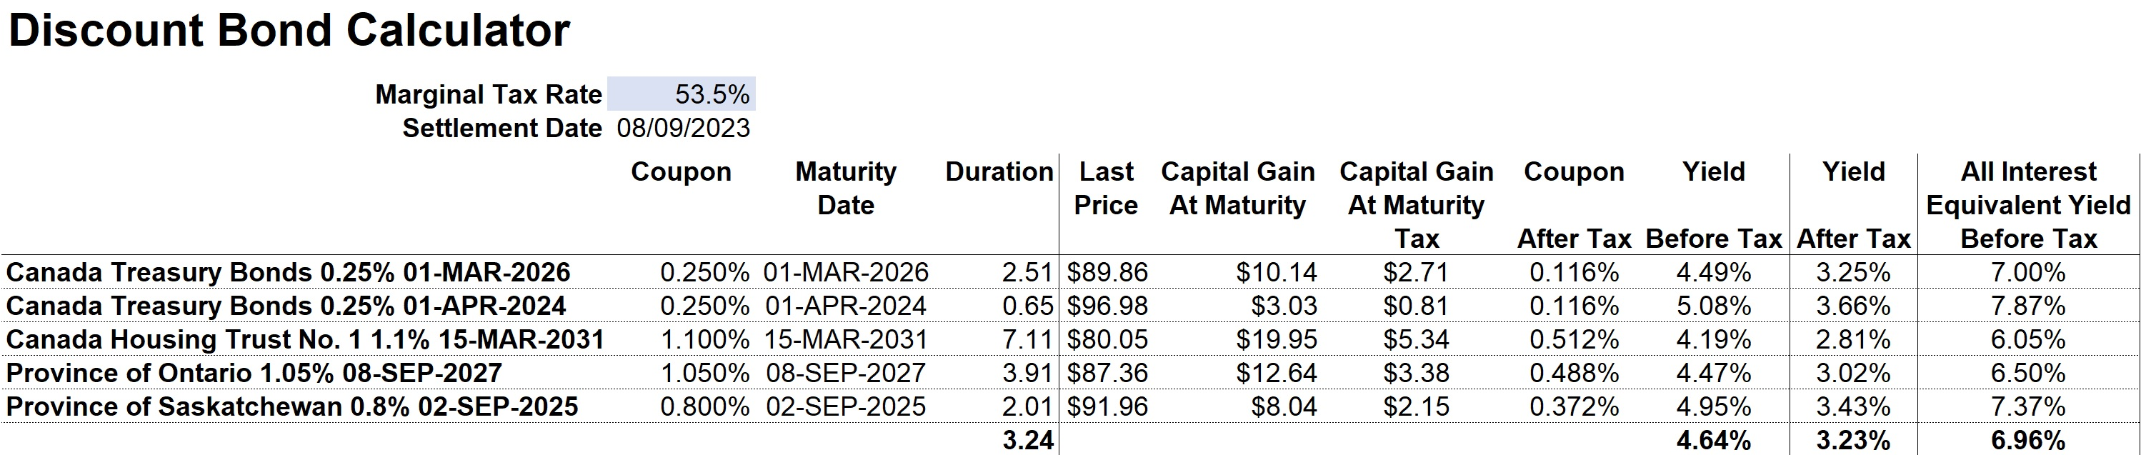This screenshot has width=2141, height=455.
Task: Click the Marginal Tax Rate 53.5% cell
Action: pyautogui.click(x=682, y=95)
